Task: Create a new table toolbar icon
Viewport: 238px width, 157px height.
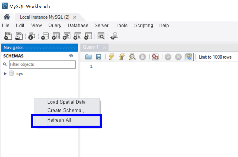Action: point(56,36)
